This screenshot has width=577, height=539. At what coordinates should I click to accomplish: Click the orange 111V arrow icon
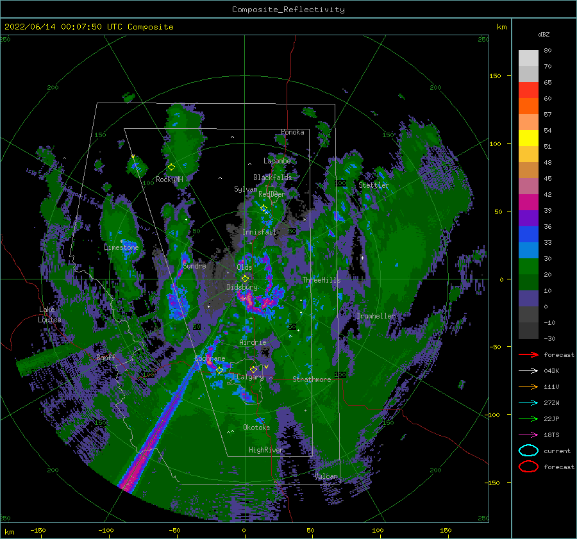(x=528, y=386)
